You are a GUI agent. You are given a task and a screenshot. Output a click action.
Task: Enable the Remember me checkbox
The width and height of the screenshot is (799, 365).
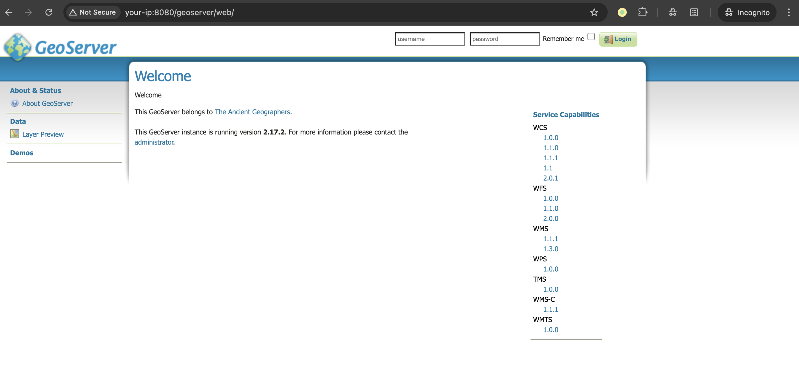click(x=591, y=36)
